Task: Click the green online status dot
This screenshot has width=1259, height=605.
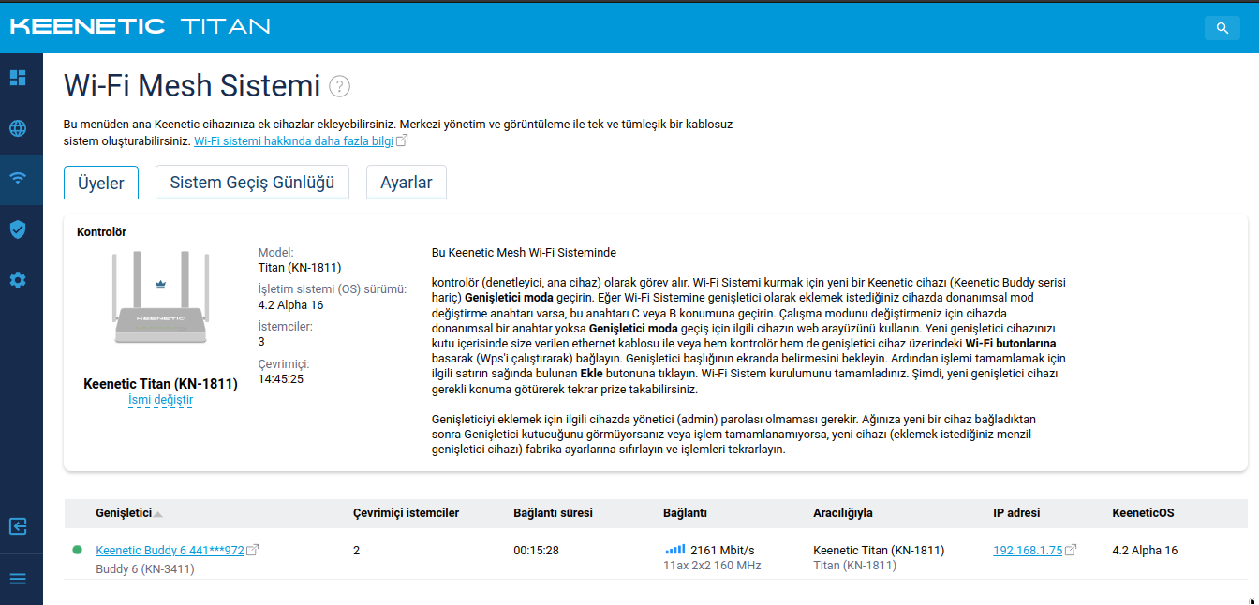Action: [77, 550]
